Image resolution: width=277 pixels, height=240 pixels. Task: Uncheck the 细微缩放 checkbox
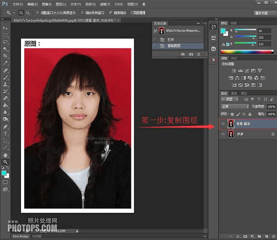tap(111, 13)
